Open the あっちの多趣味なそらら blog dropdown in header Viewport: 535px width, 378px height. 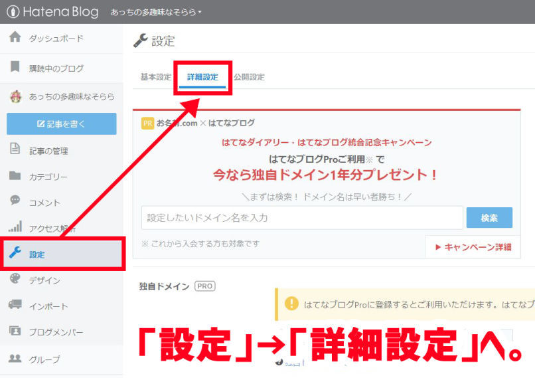pyautogui.click(x=156, y=13)
